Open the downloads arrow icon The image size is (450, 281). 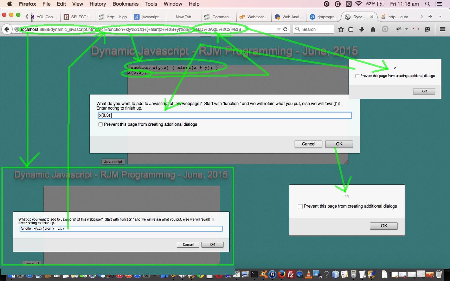click(361, 29)
